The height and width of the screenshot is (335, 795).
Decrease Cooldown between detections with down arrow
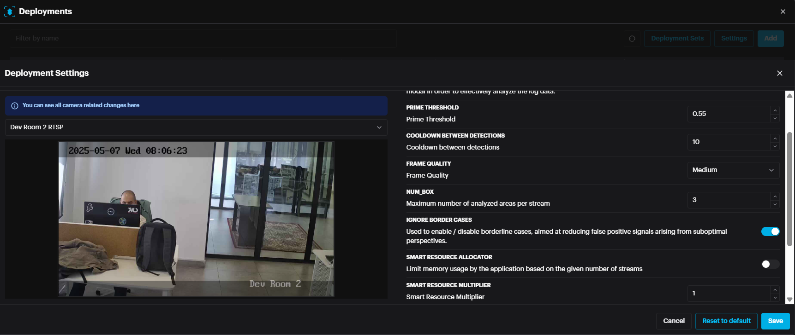coord(775,146)
